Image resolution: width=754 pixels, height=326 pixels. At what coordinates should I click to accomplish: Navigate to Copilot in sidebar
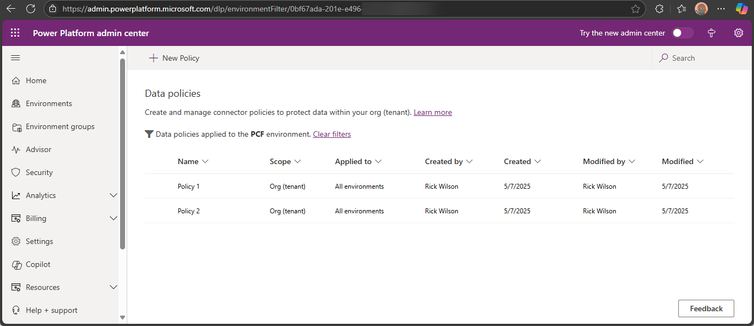point(38,264)
